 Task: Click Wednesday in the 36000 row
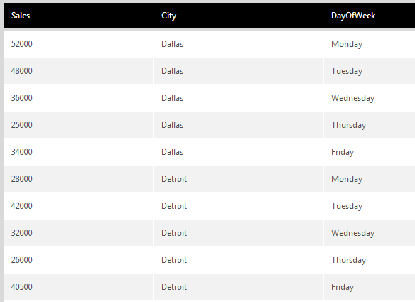(x=352, y=98)
